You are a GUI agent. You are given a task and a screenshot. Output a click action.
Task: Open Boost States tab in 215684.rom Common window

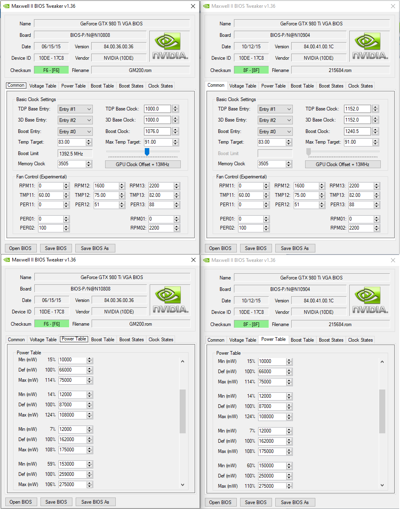[x=331, y=86]
